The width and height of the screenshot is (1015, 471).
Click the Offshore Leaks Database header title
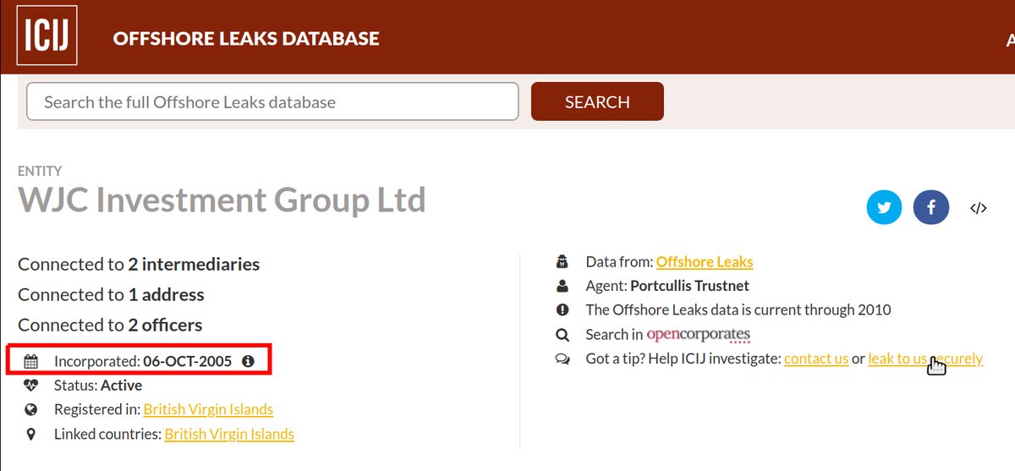coord(246,39)
